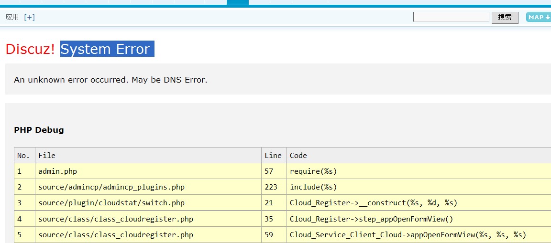
Task: Select the highlighted System Error heading
Action: tap(107, 49)
